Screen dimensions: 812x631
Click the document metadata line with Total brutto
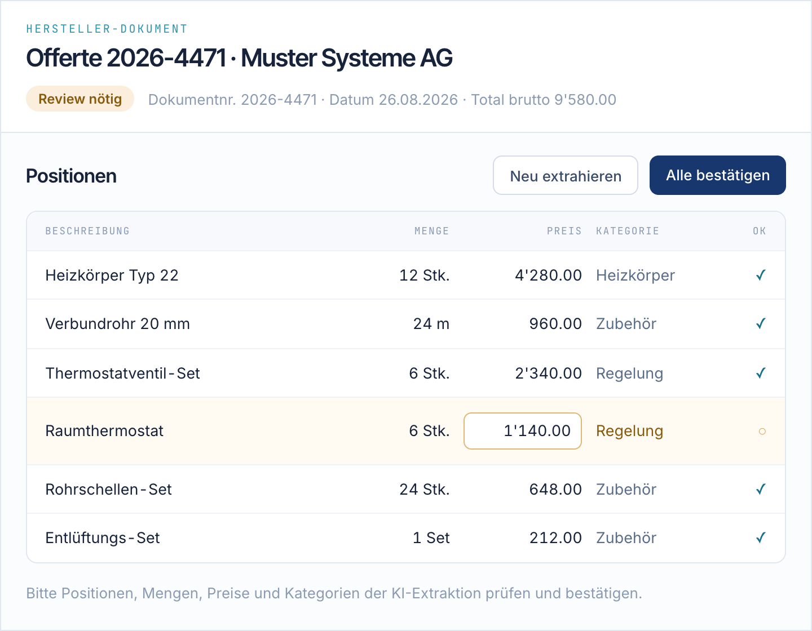tap(382, 100)
